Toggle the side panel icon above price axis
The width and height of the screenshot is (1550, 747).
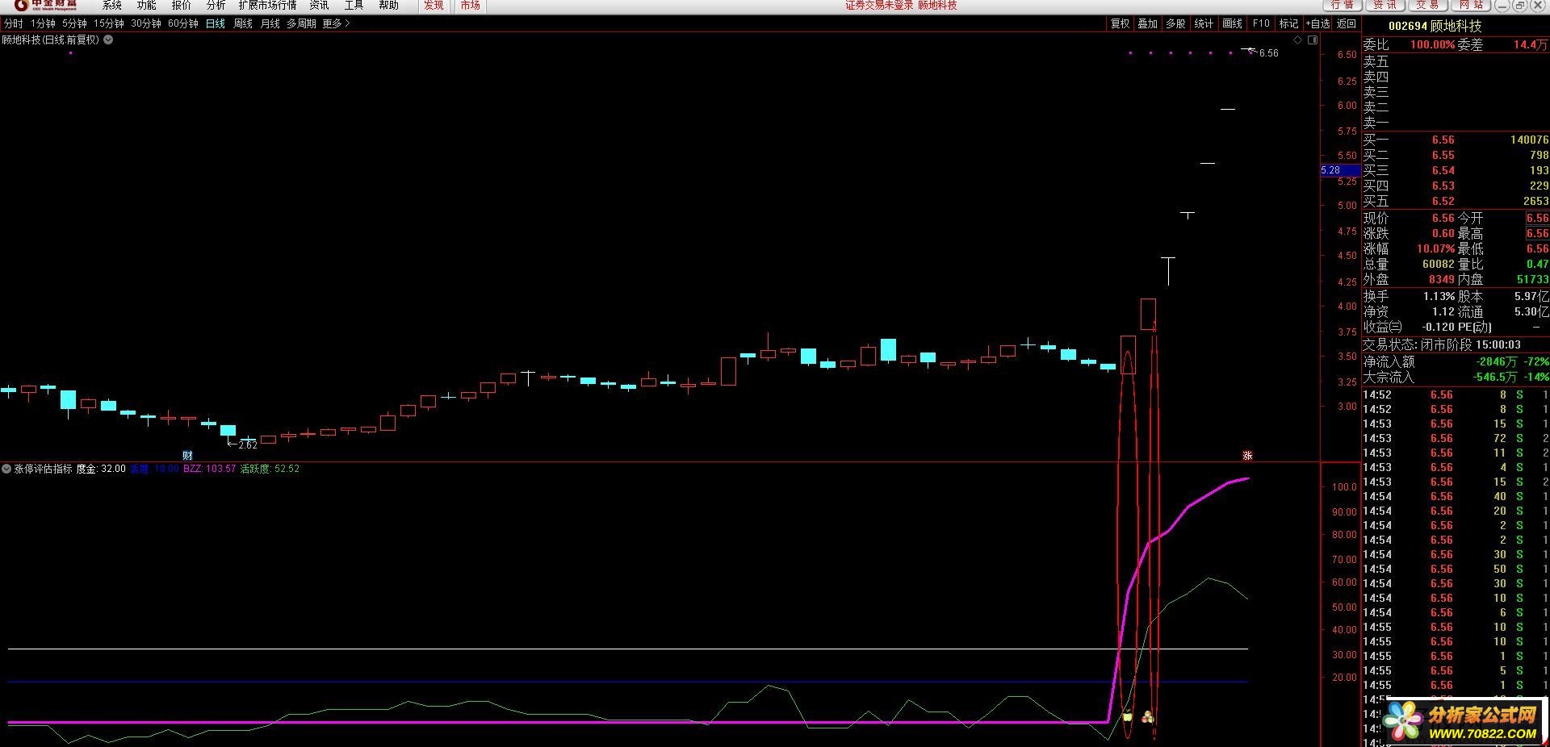(1313, 40)
